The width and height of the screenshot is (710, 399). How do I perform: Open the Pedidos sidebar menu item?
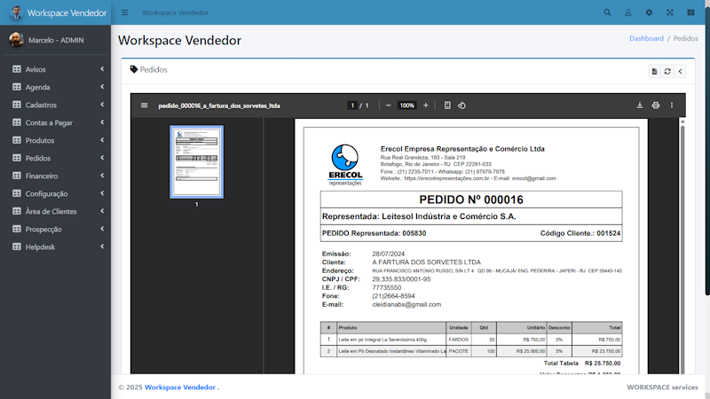[x=55, y=158]
